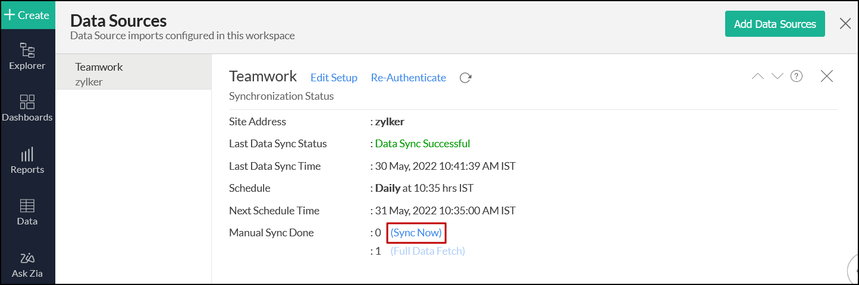Click the Full Data Fetch link

point(428,251)
